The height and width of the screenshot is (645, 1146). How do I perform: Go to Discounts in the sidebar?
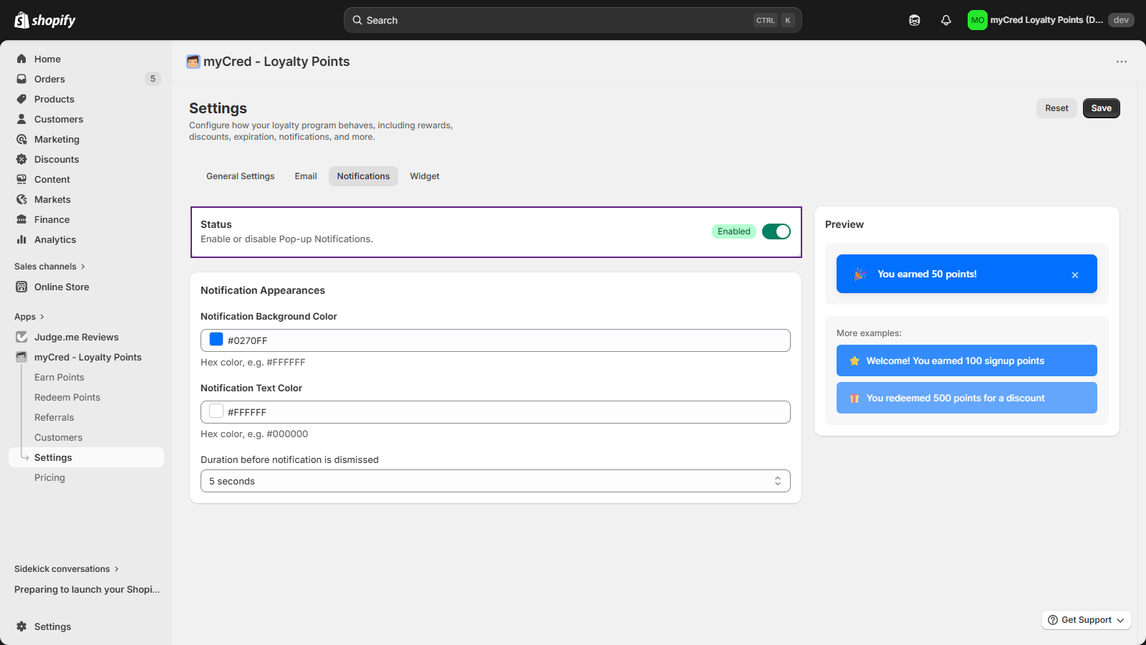coord(57,159)
